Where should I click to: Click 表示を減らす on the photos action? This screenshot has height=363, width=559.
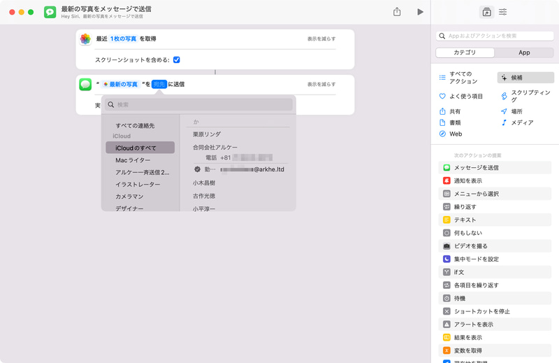pos(321,38)
